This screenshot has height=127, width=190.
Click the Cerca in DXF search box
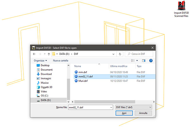pos(139,54)
